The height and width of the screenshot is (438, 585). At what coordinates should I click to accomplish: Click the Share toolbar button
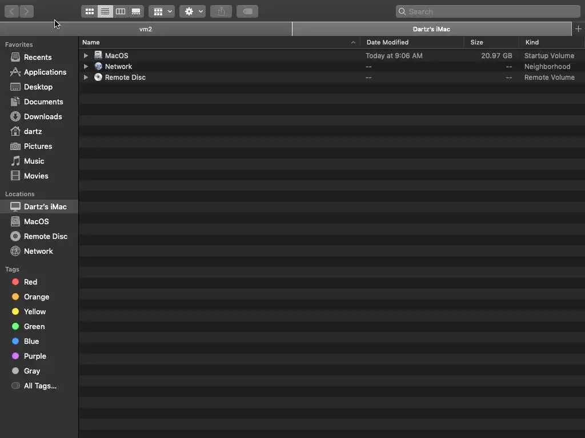[221, 11]
